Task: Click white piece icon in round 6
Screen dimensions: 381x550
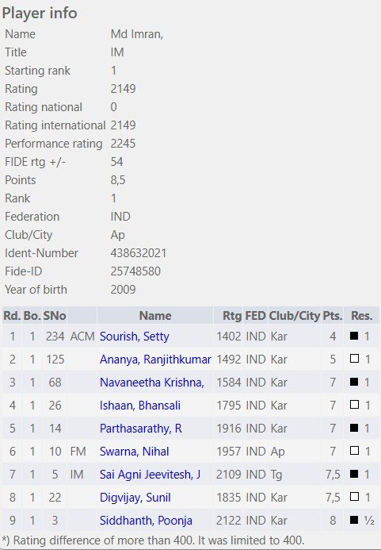Action: point(354,450)
